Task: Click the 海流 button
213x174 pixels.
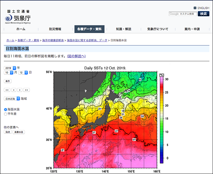Action: [x=8, y=132]
